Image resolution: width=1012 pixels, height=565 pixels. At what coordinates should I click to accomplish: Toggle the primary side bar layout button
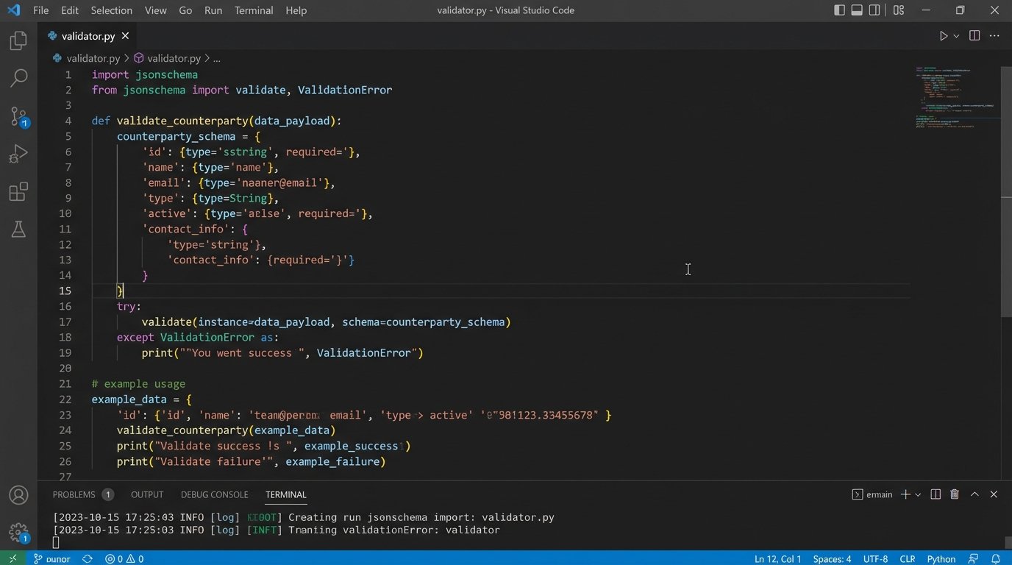pos(839,10)
